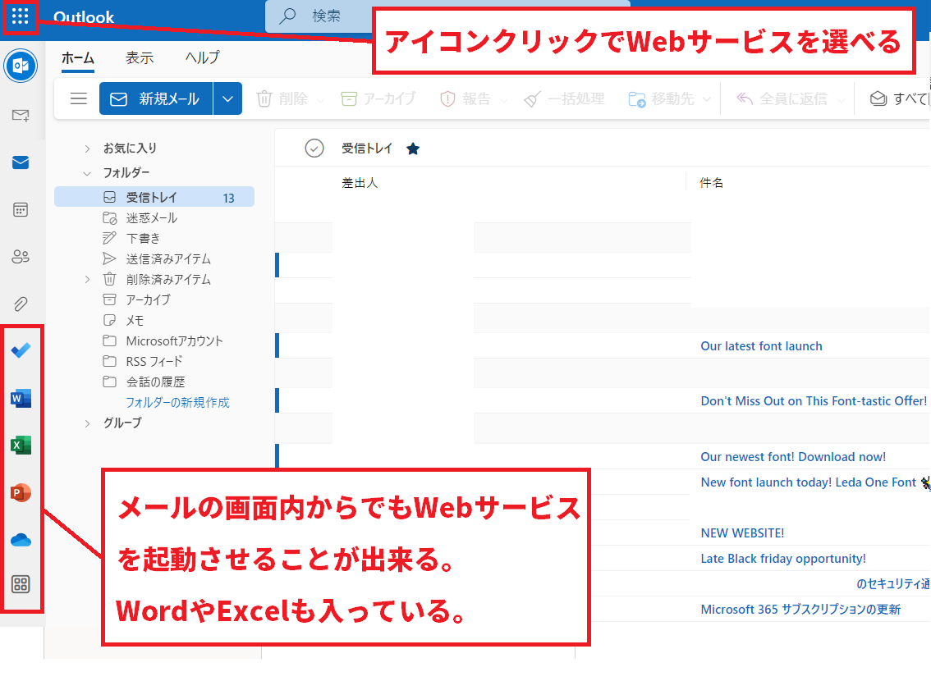Launch Microsoft To Do checkmark icon
The image size is (931, 681).
(x=21, y=350)
